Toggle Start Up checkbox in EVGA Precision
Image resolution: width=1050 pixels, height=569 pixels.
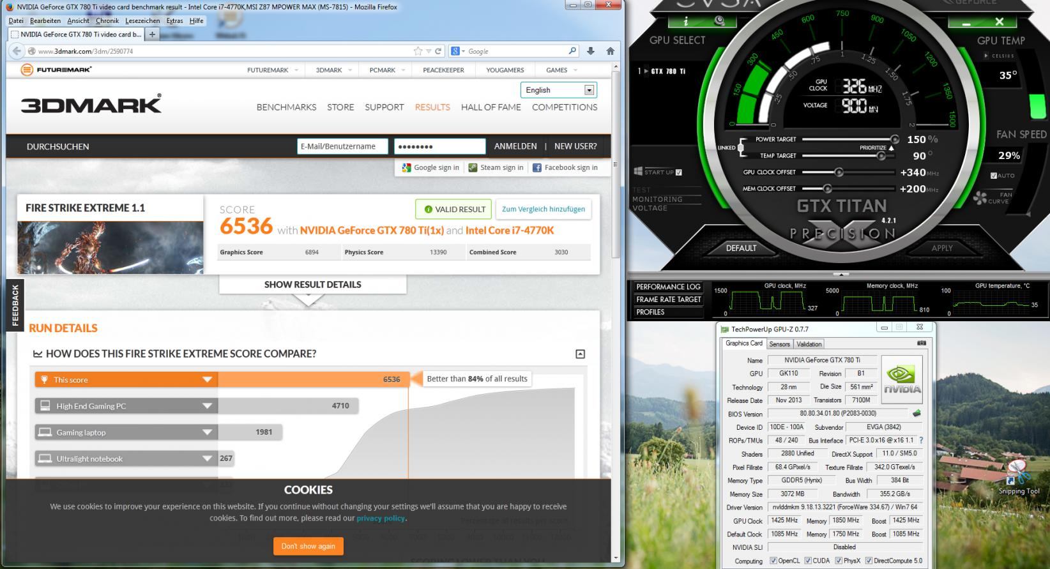coord(678,172)
